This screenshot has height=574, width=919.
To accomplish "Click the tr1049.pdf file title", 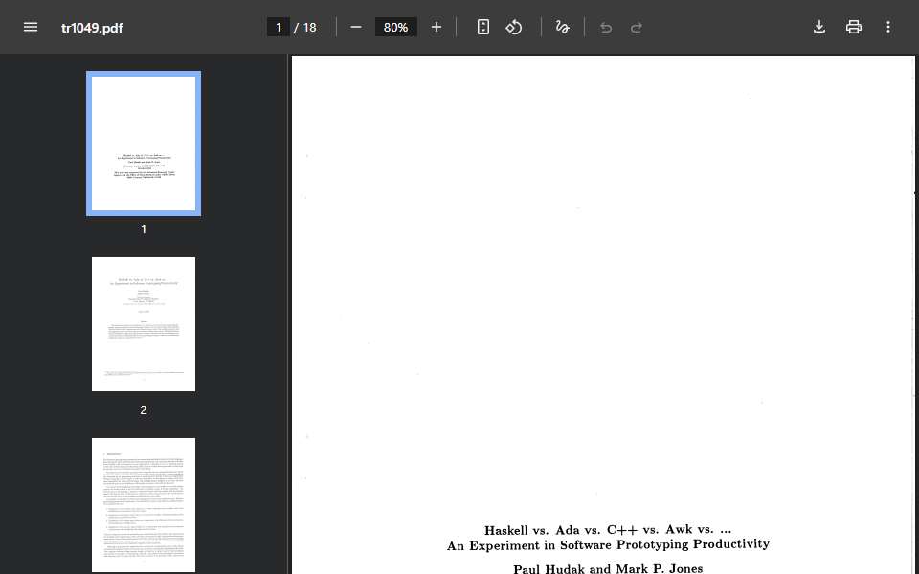I will (x=92, y=28).
